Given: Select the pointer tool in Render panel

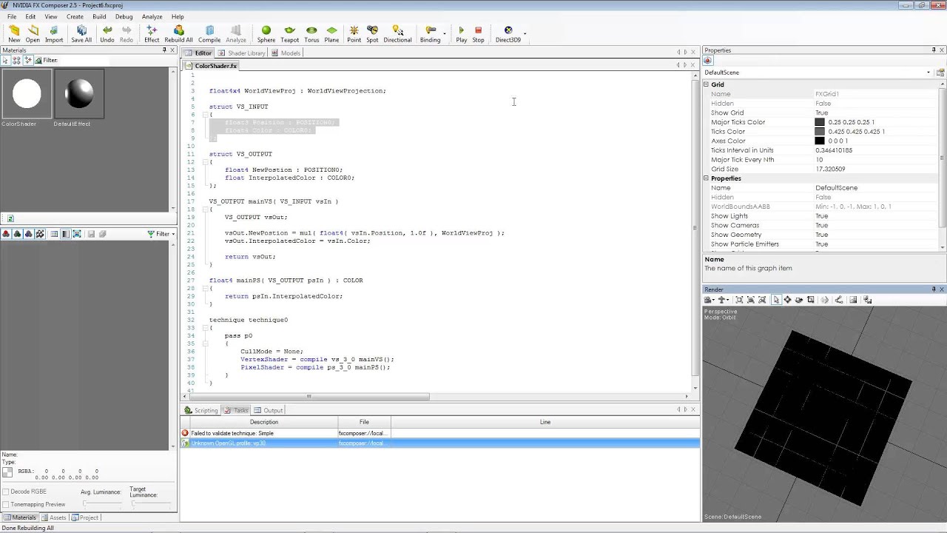Looking at the screenshot, I should pyautogui.click(x=775, y=300).
